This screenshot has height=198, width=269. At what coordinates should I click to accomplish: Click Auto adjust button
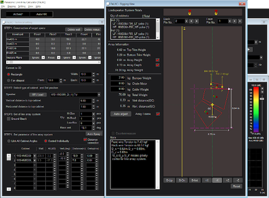click(121, 114)
